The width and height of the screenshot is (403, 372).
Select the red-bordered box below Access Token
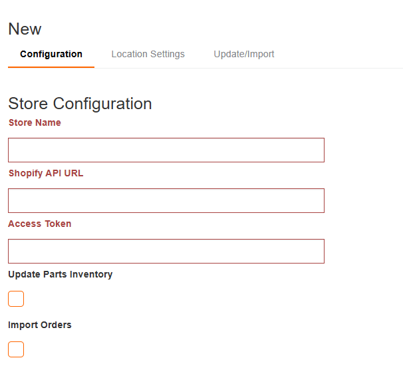point(166,251)
